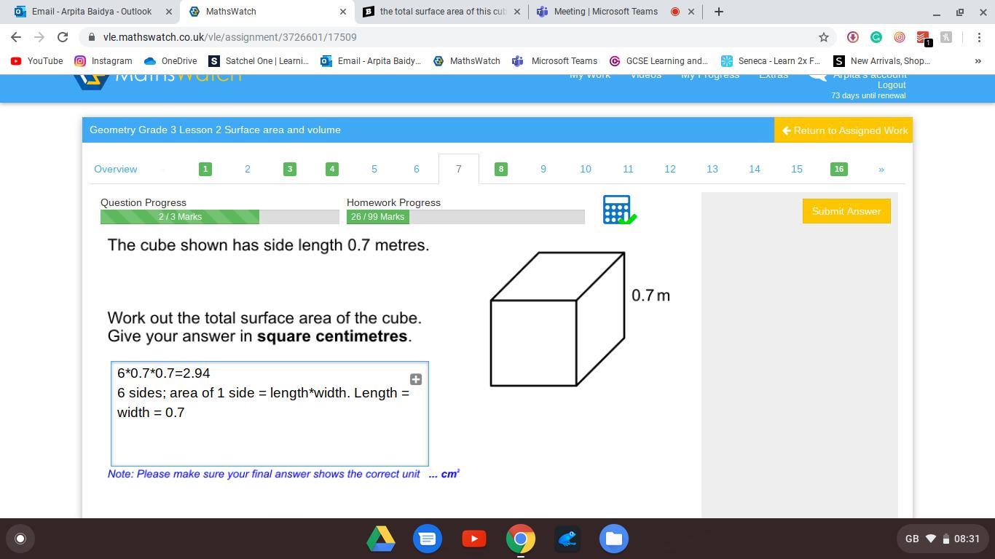Open the new tab button
This screenshot has height=559, width=995.
click(718, 12)
